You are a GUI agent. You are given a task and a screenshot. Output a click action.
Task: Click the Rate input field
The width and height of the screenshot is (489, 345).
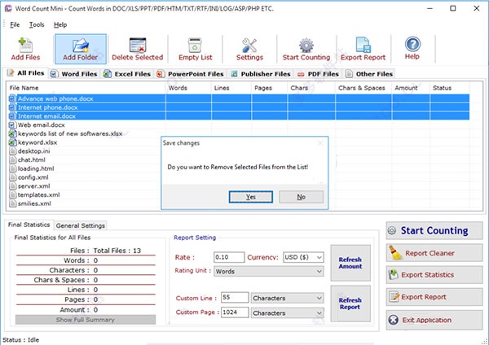click(228, 257)
